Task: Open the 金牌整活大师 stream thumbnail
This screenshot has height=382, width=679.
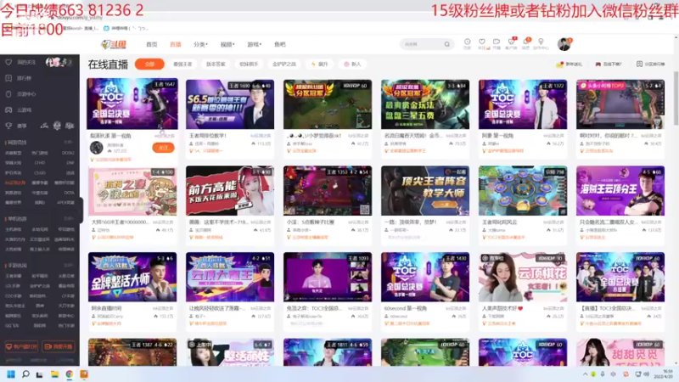Action: pyautogui.click(x=132, y=278)
